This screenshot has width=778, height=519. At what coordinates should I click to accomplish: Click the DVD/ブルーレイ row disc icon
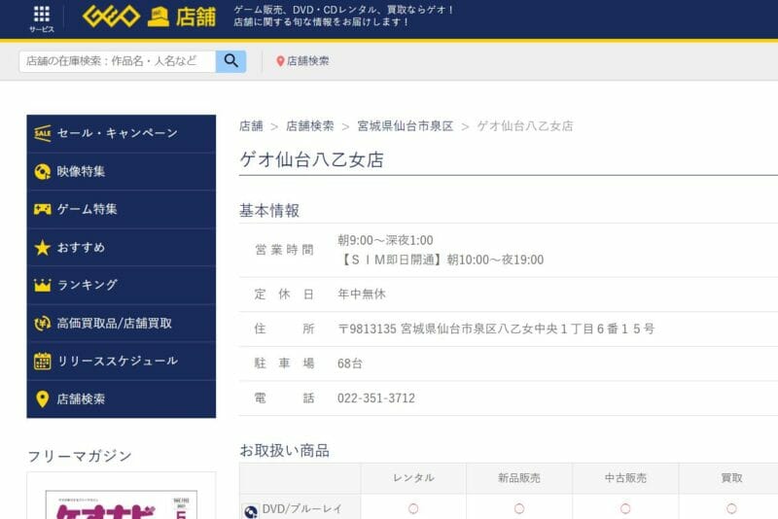coord(251,511)
